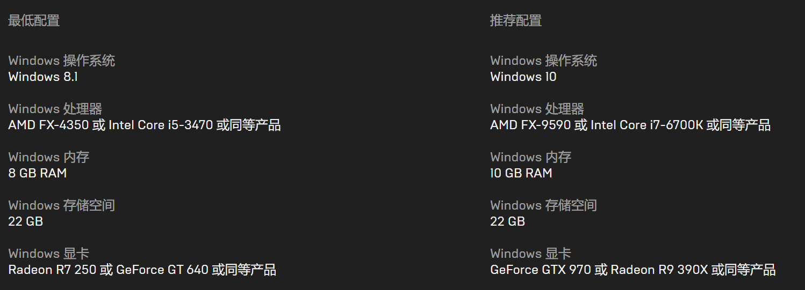Click Windows 内存 label in recommended column

[x=531, y=157]
